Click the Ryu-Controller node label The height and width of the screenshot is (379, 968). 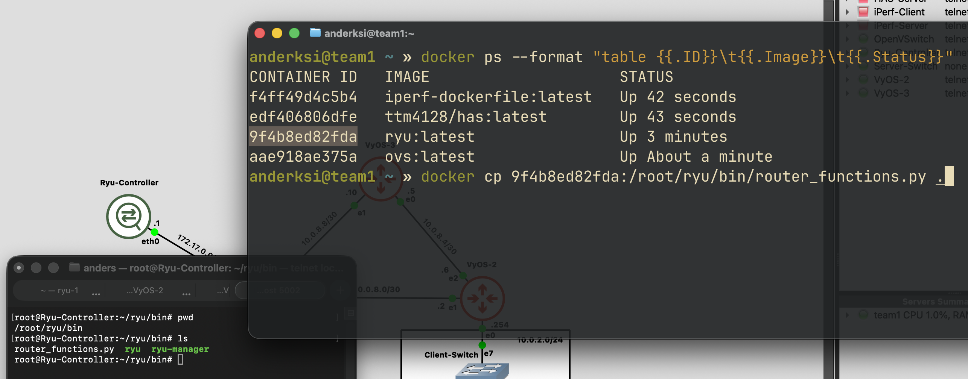[129, 183]
